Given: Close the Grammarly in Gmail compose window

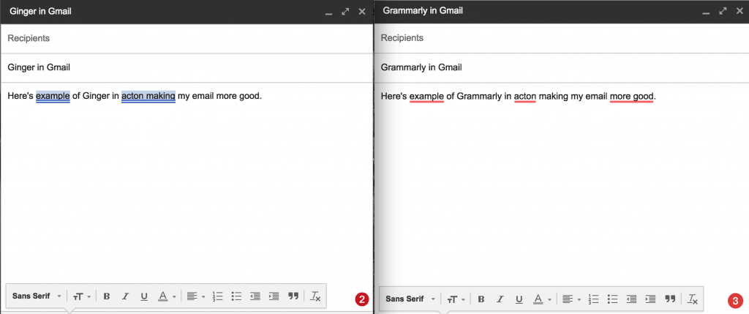Looking at the screenshot, I should coord(739,10).
